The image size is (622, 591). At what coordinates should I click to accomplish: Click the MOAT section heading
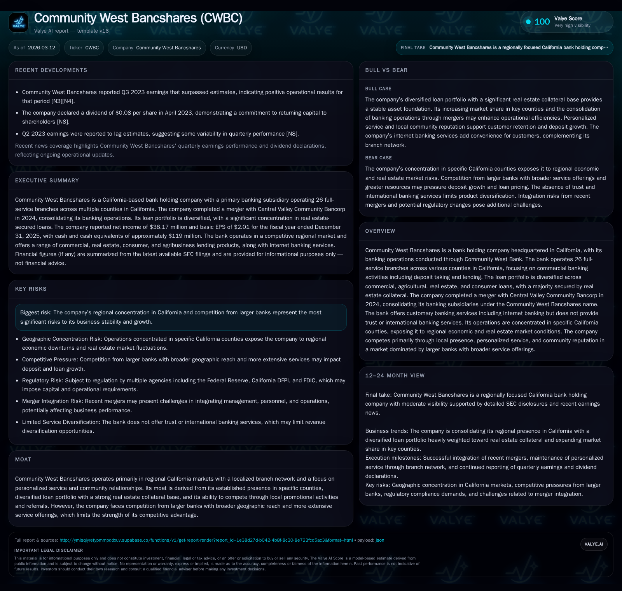(23, 460)
